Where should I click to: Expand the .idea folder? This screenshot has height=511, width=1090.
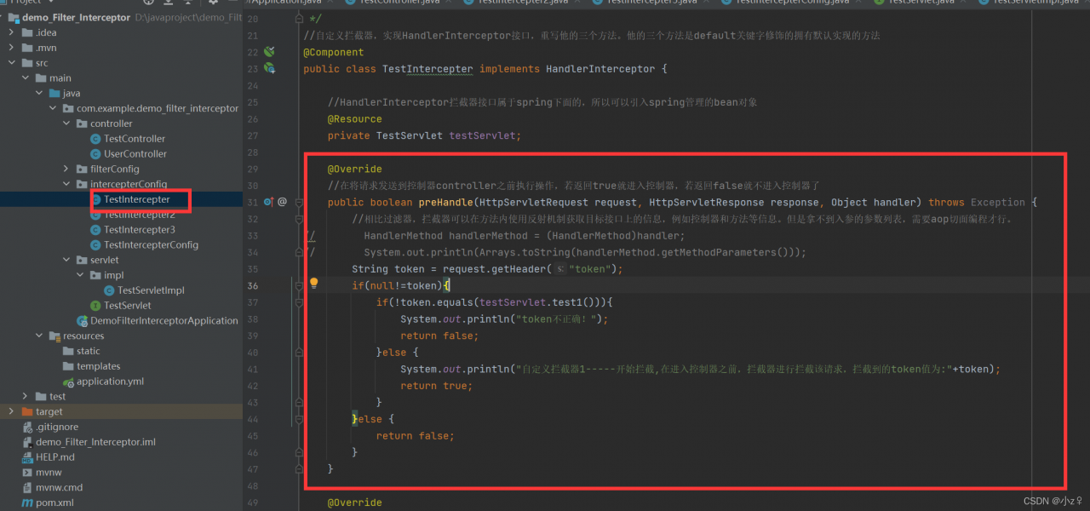tap(13, 32)
